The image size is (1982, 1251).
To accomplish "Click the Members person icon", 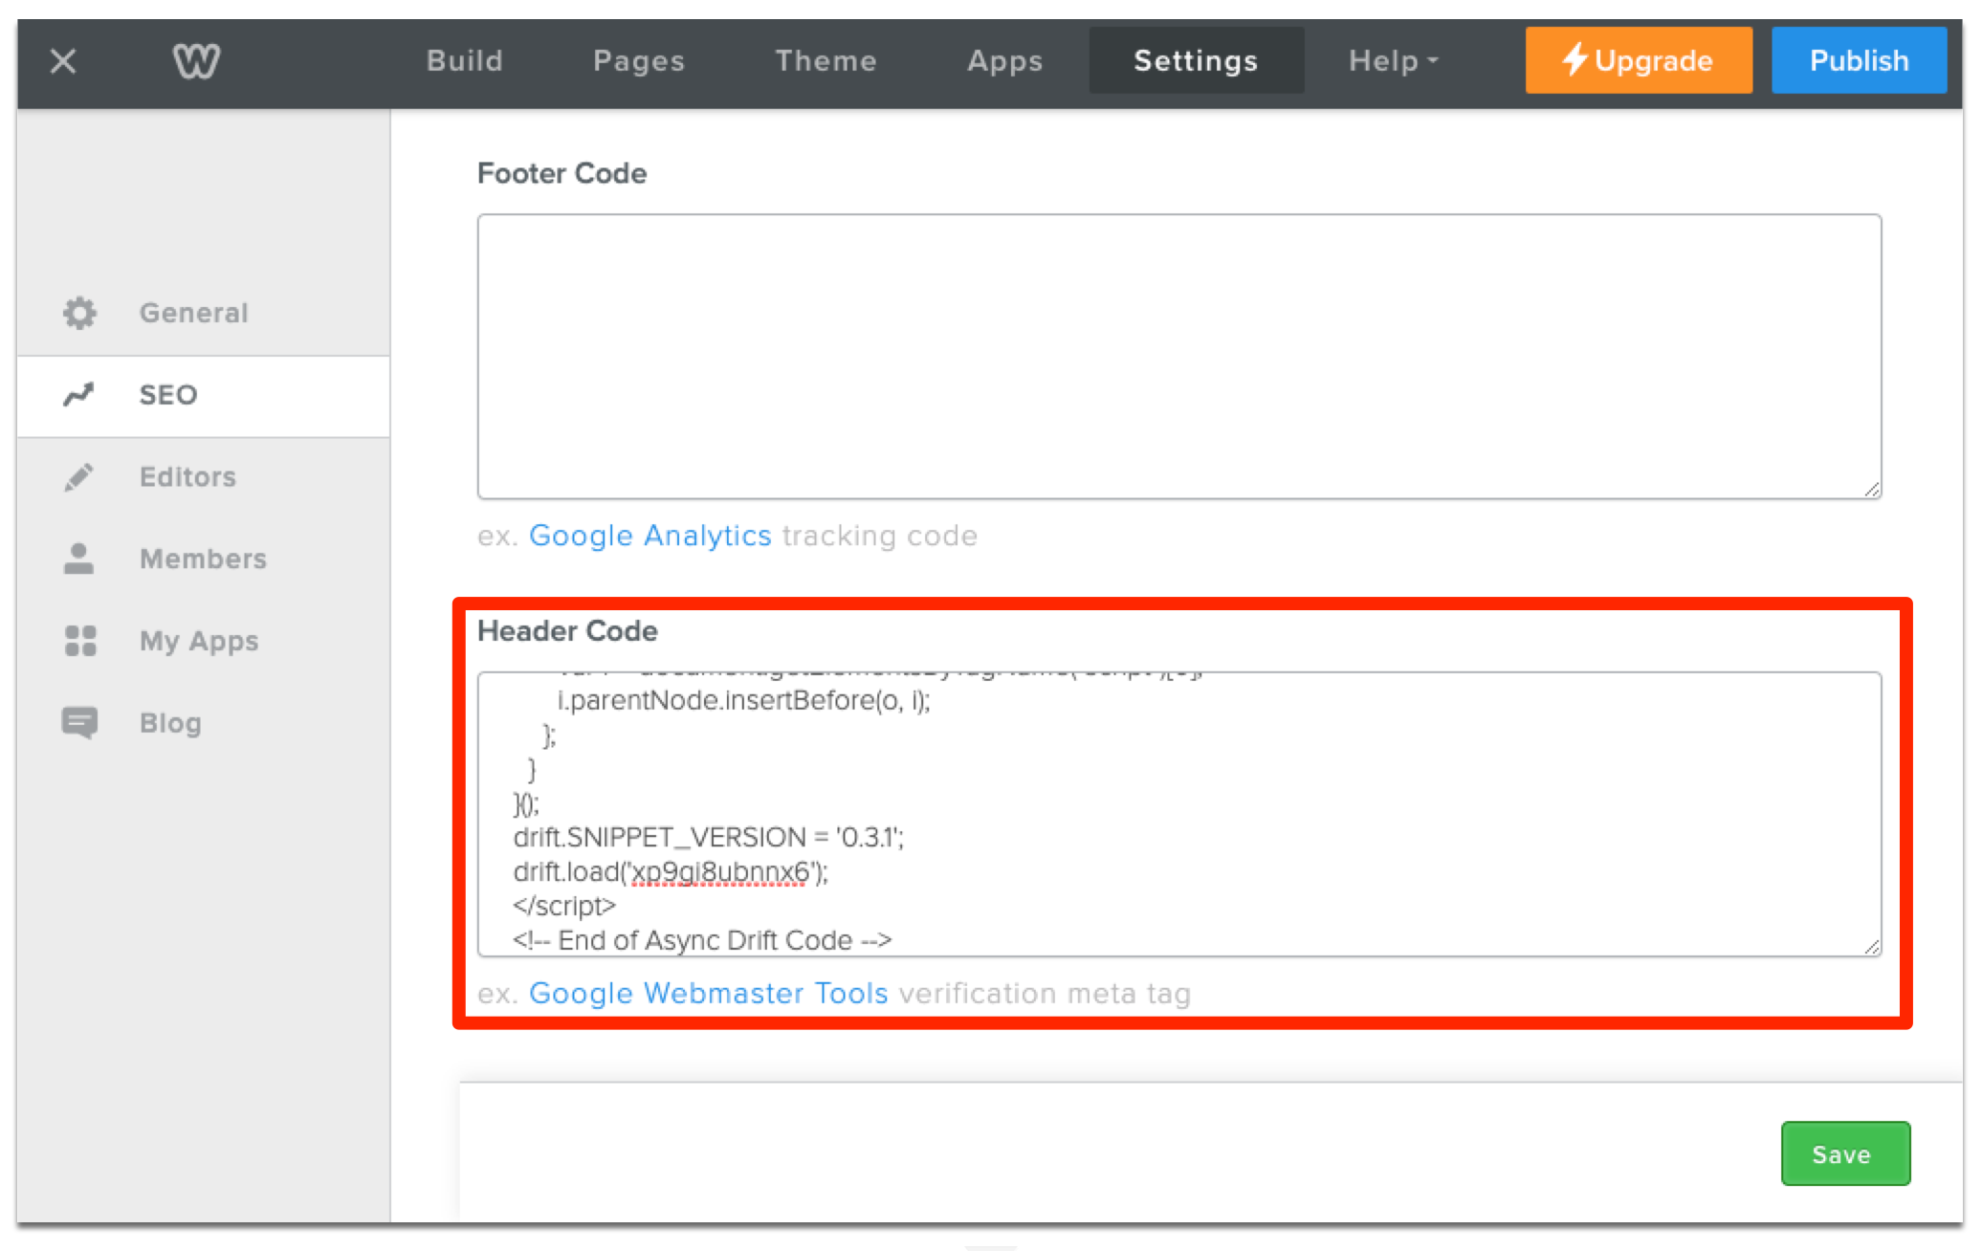I will click(79, 559).
